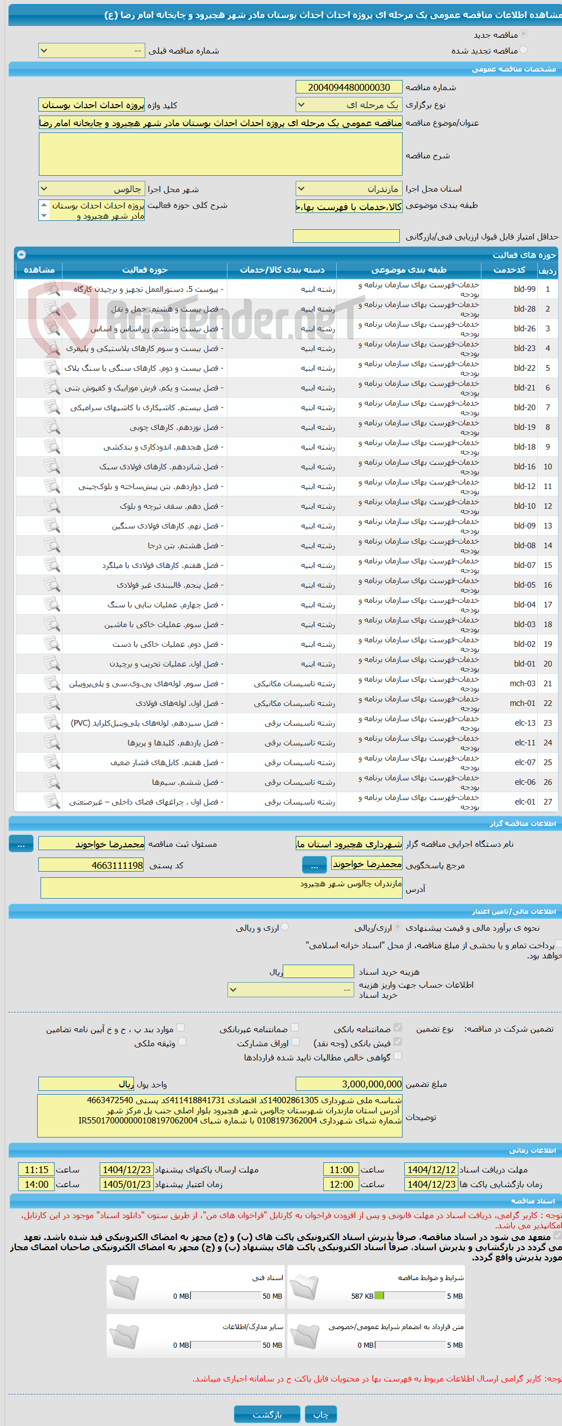Select the ارزی/ریالی radio option
The image size is (562, 1426).
(398, 927)
